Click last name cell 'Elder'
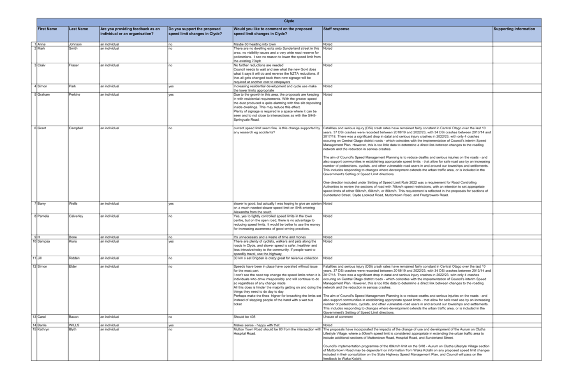Image resolution: width=576 pixels, height=392 pixels. [x=73, y=266]
